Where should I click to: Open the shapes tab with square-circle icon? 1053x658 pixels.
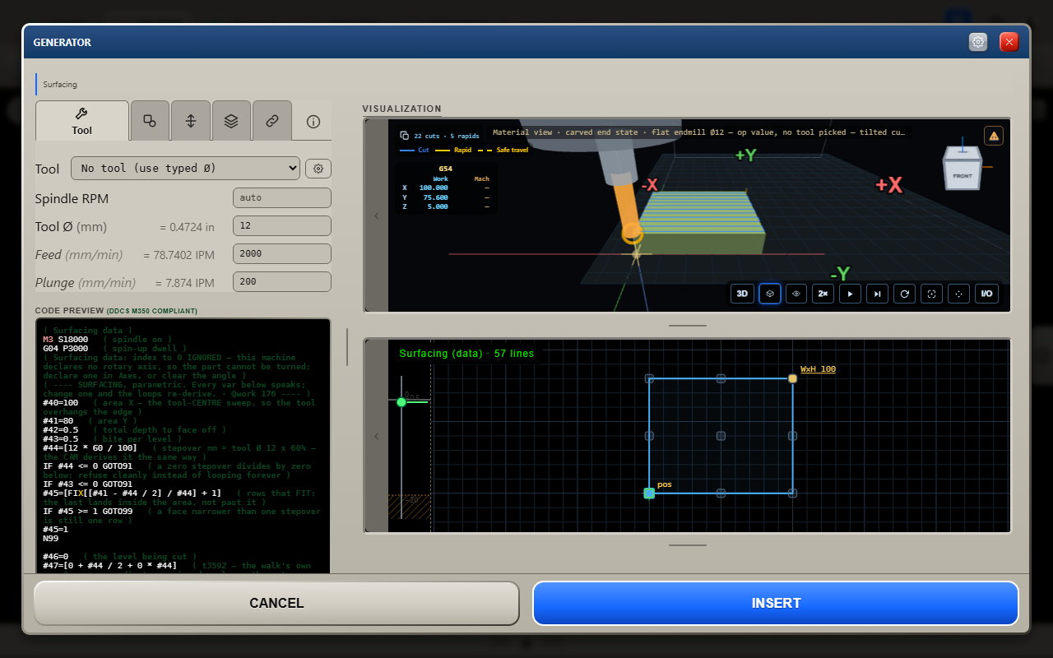150,121
